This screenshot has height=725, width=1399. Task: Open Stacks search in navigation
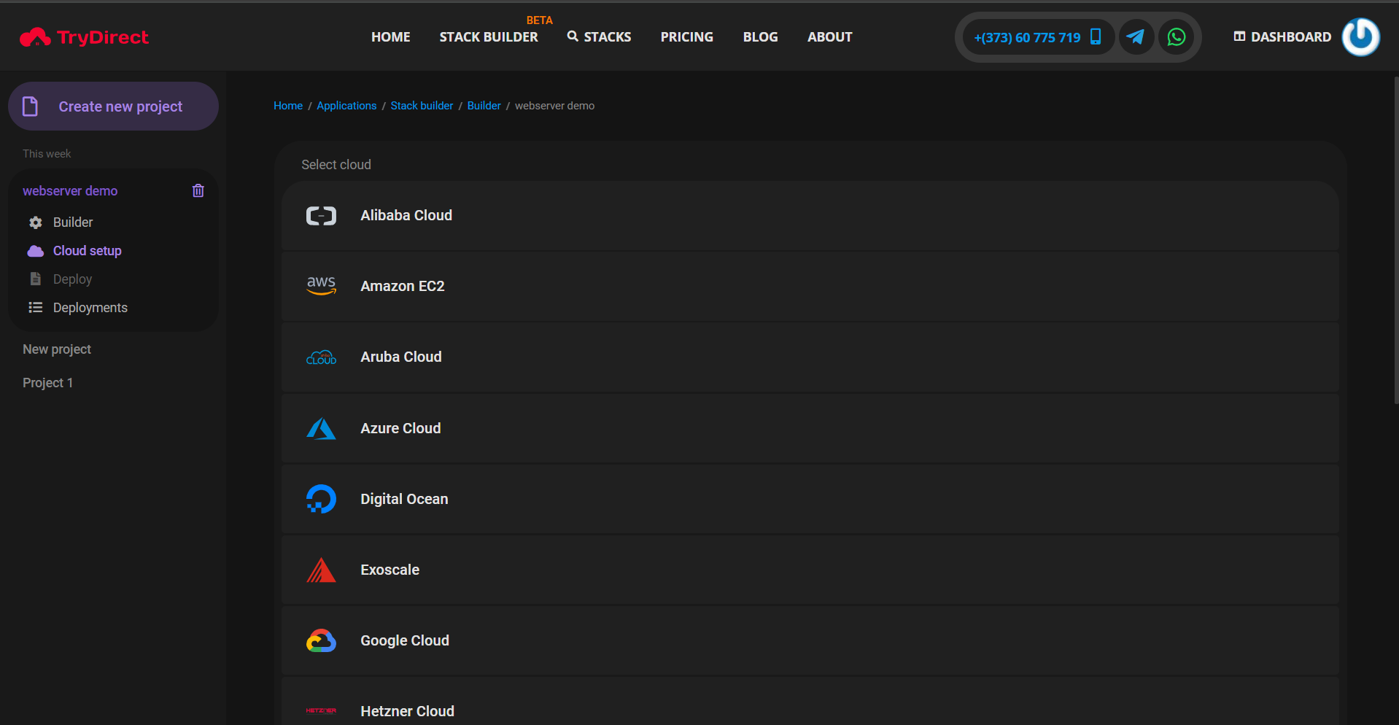point(599,37)
